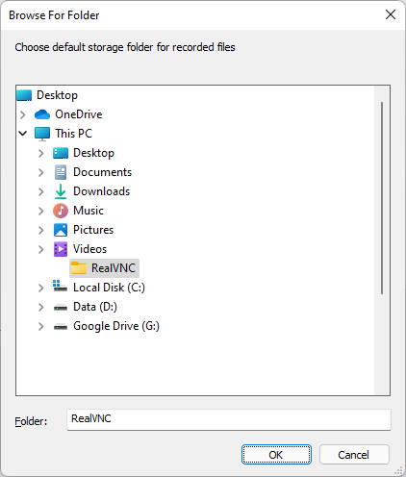
Task: Select the Google Drive (G:) drive icon
Action: (61, 327)
